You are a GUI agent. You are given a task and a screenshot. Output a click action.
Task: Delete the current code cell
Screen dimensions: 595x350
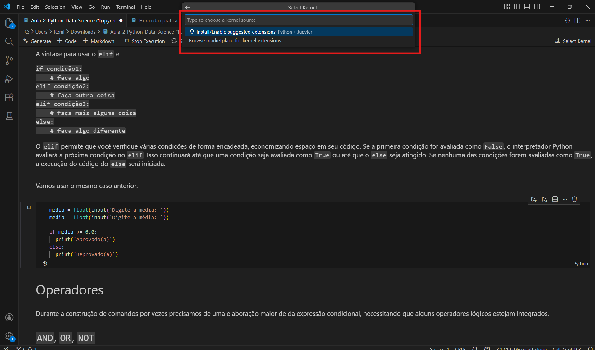point(574,199)
